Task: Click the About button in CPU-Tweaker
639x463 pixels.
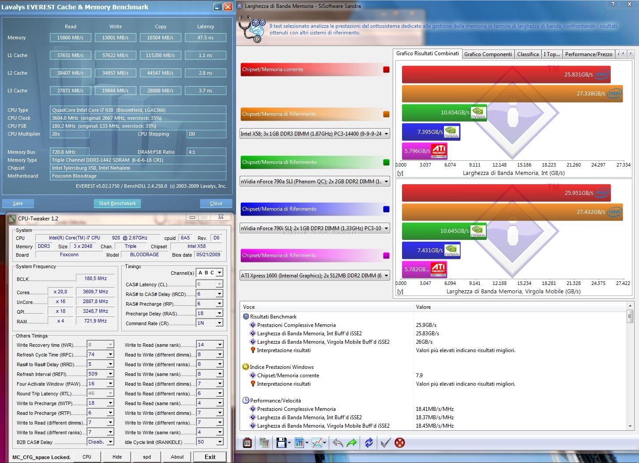Action: point(177,457)
